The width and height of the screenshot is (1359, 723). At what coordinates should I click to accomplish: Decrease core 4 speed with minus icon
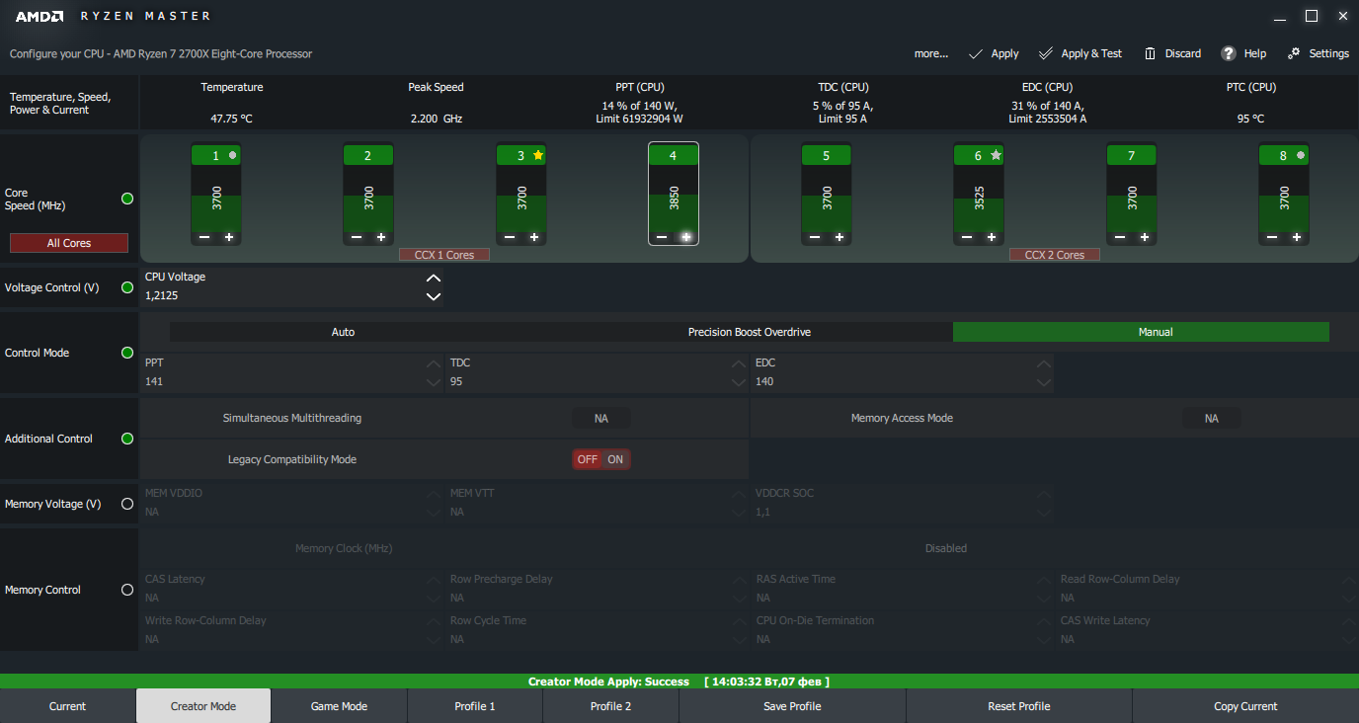pyautogui.click(x=662, y=237)
